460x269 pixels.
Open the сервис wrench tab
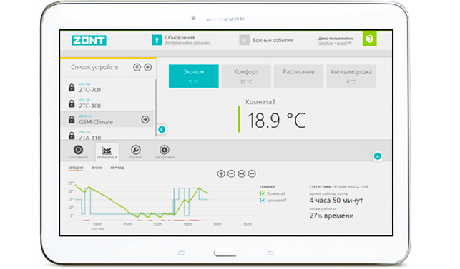(x=135, y=152)
